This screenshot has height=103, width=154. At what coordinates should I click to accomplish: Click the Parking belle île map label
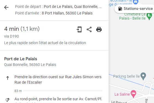click(x=126, y=76)
